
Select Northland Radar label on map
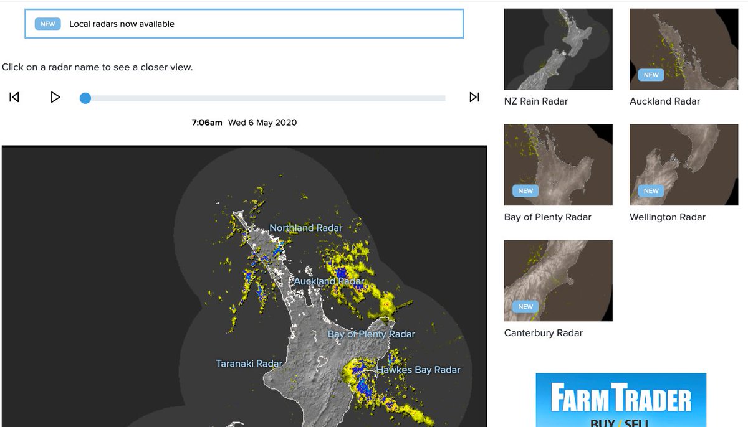[305, 228]
